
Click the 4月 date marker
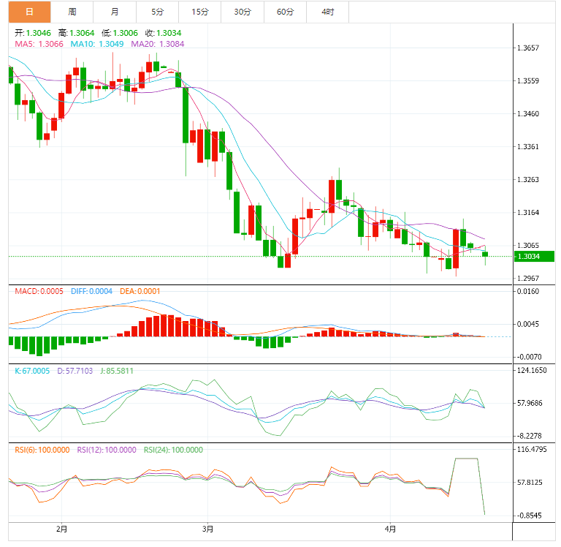pos(390,529)
